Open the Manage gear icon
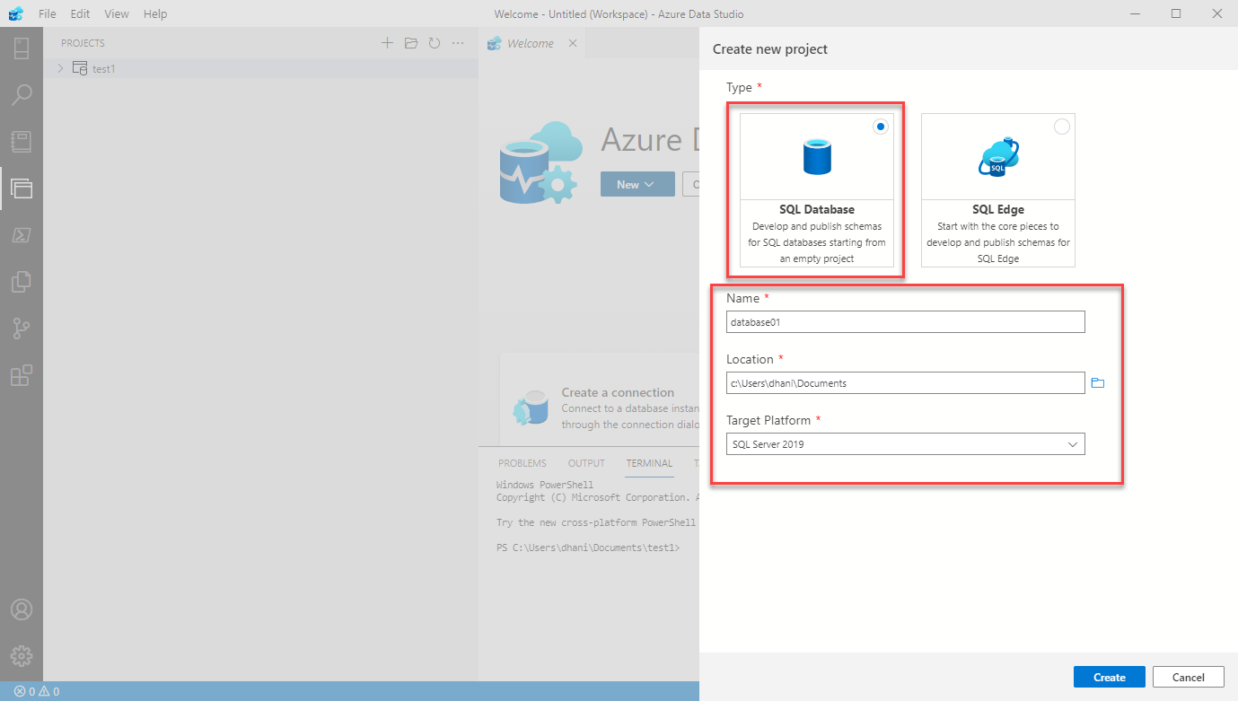 click(22, 656)
